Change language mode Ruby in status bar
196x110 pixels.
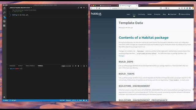81,100
